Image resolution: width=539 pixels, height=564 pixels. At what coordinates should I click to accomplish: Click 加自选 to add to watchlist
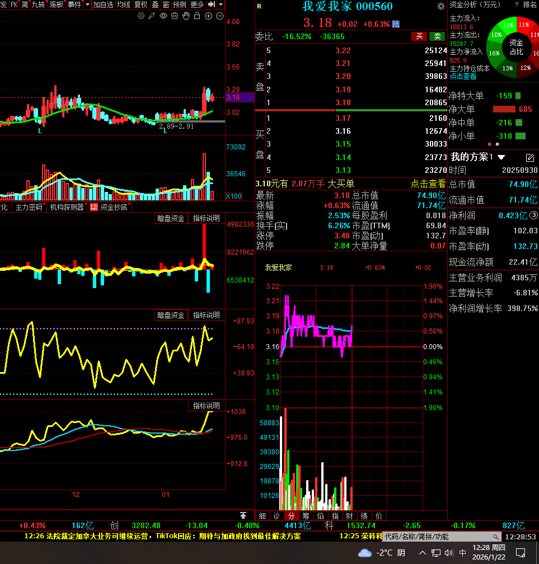click(x=103, y=4)
